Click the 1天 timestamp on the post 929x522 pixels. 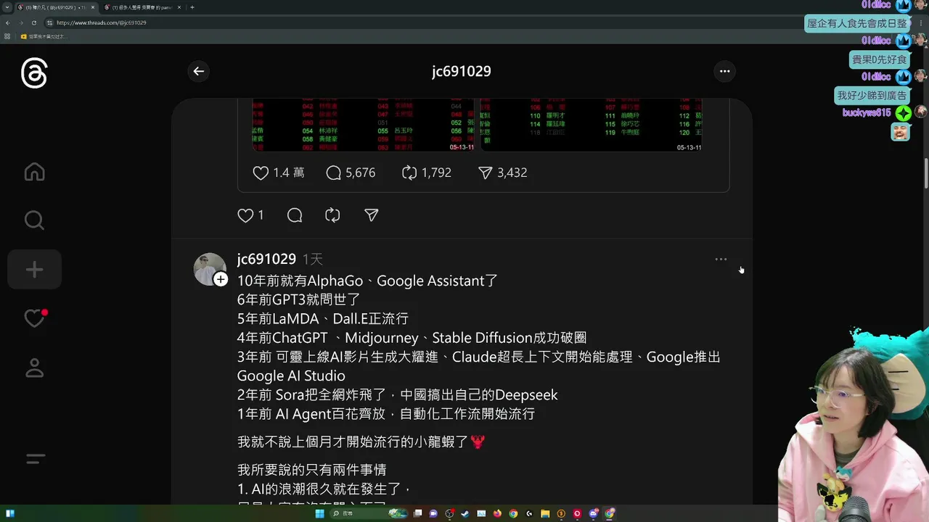pyautogui.click(x=313, y=259)
